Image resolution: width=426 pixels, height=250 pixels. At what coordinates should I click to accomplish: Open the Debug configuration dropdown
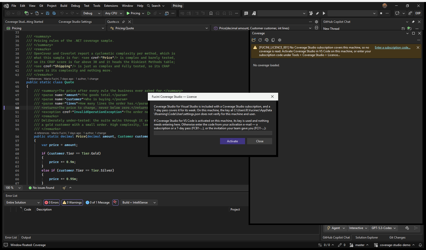tap(92, 13)
